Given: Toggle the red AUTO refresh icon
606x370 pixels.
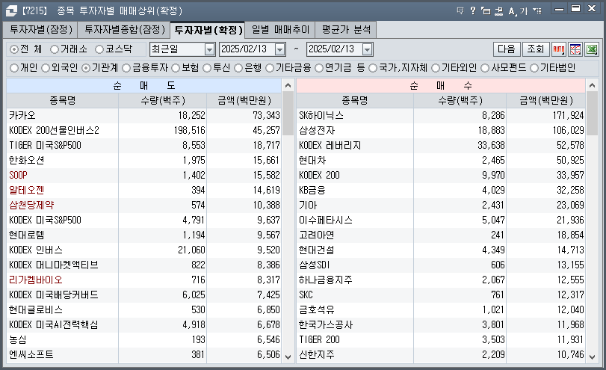Looking at the screenshot, I should 559,49.
